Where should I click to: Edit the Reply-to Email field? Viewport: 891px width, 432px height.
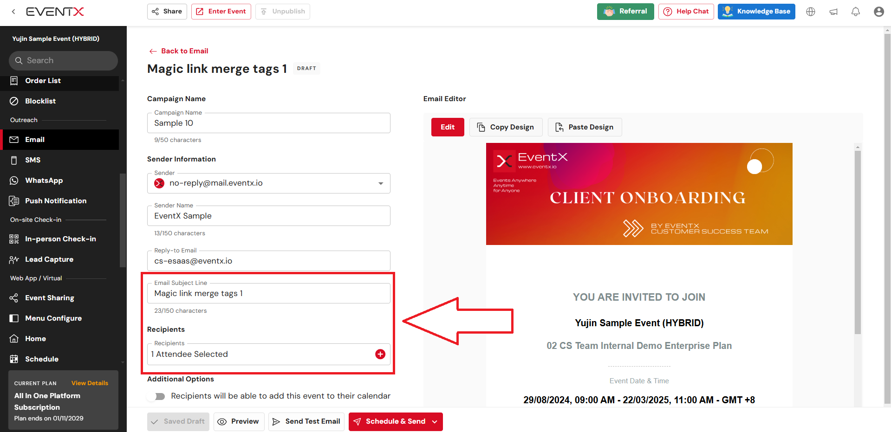(x=269, y=261)
